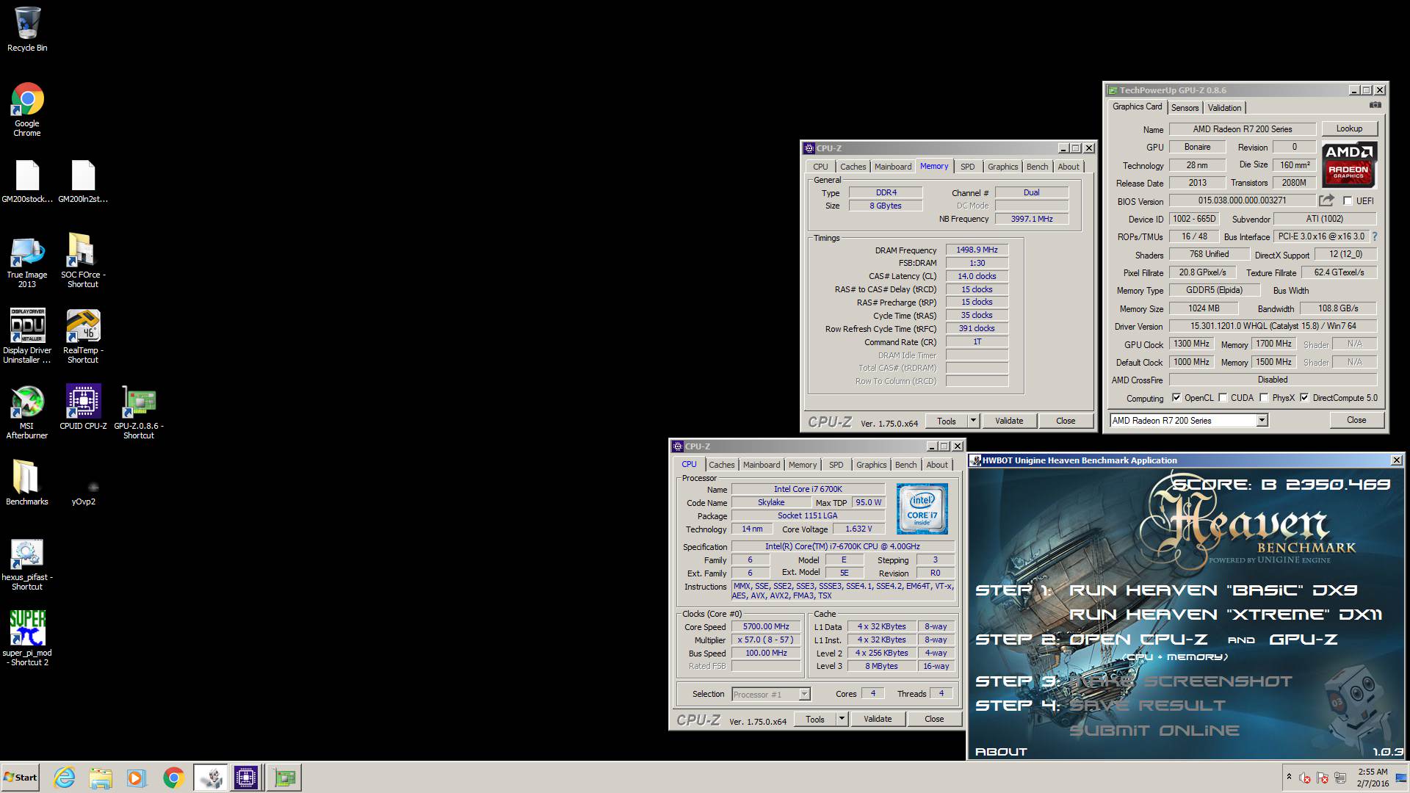Click the GPU-Z BIOS export share icon
The width and height of the screenshot is (1410, 793).
coord(1326,200)
